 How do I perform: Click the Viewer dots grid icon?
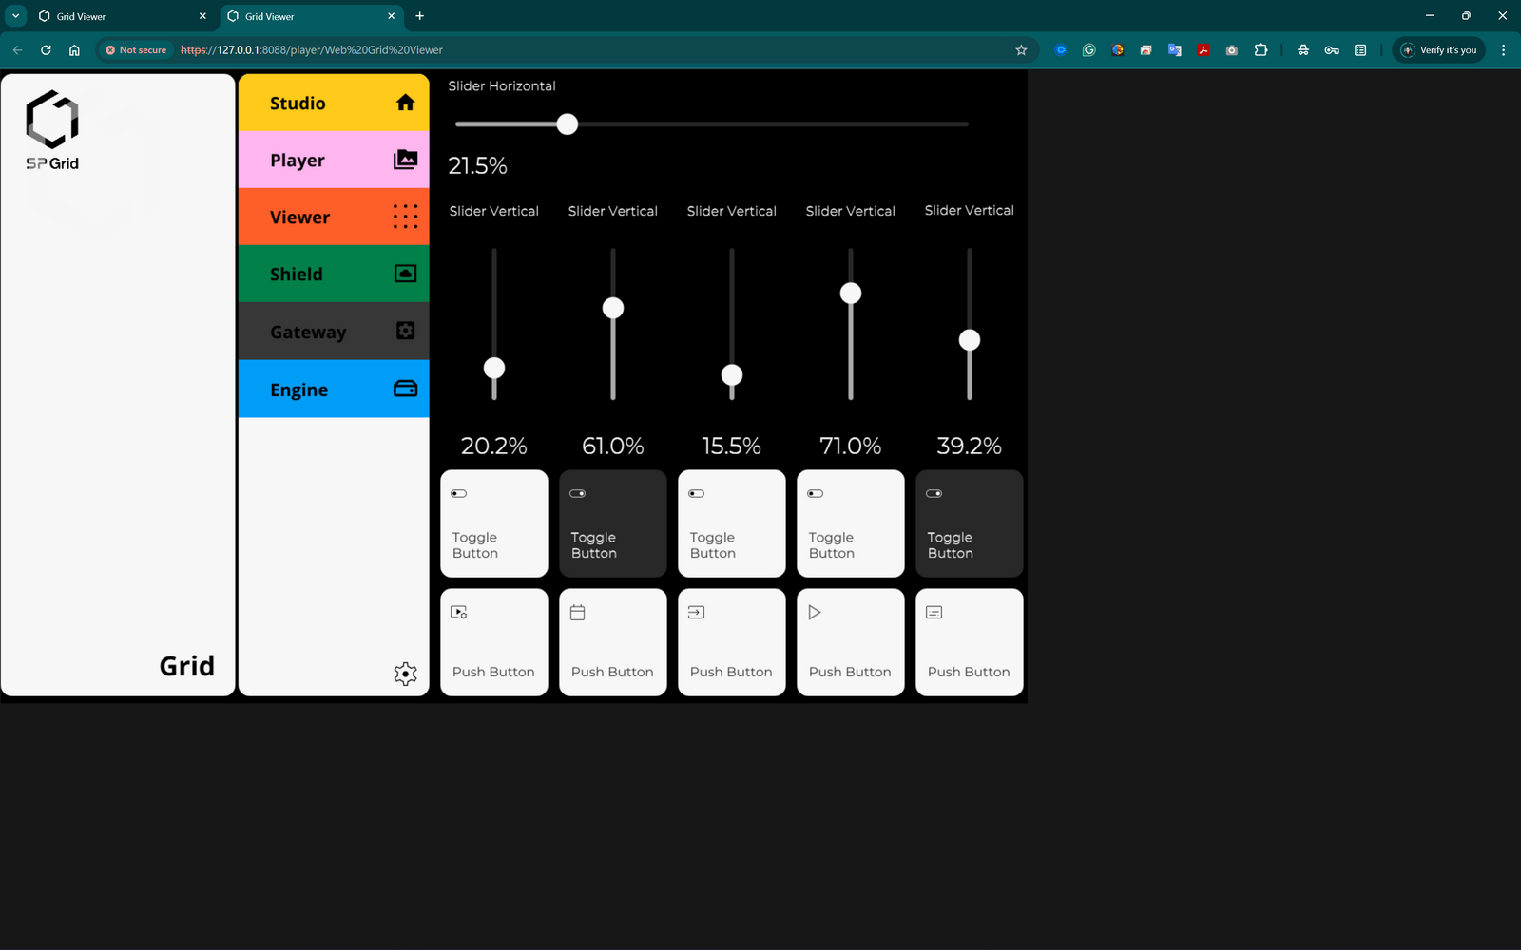pyautogui.click(x=405, y=217)
